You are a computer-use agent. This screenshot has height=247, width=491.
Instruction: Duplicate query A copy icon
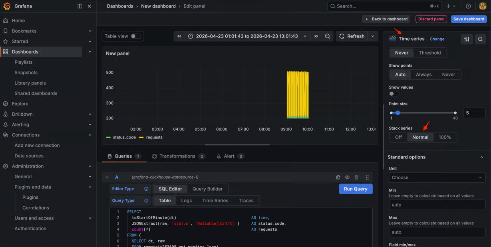[338, 177]
